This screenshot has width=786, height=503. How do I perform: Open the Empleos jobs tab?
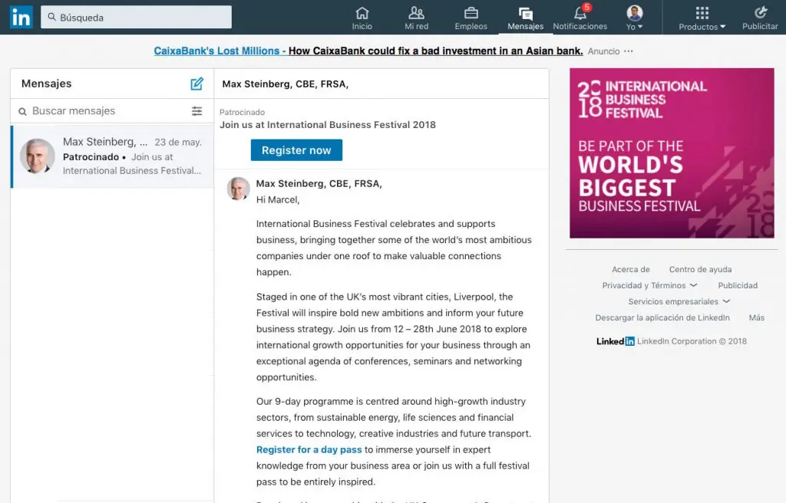[471, 18]
